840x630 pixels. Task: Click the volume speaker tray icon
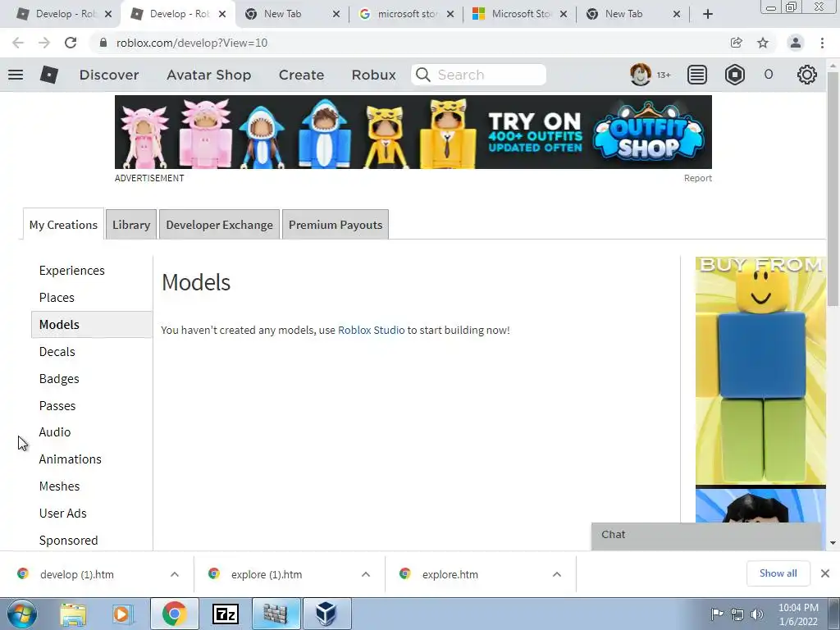(756, 614)
